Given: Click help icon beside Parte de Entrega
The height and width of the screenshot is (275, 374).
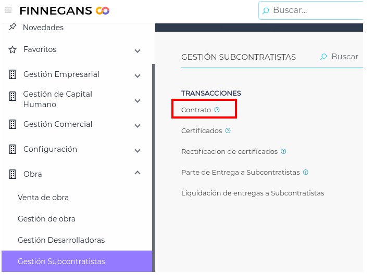Looking at the screenshot, I should click(x=306, y=172).
